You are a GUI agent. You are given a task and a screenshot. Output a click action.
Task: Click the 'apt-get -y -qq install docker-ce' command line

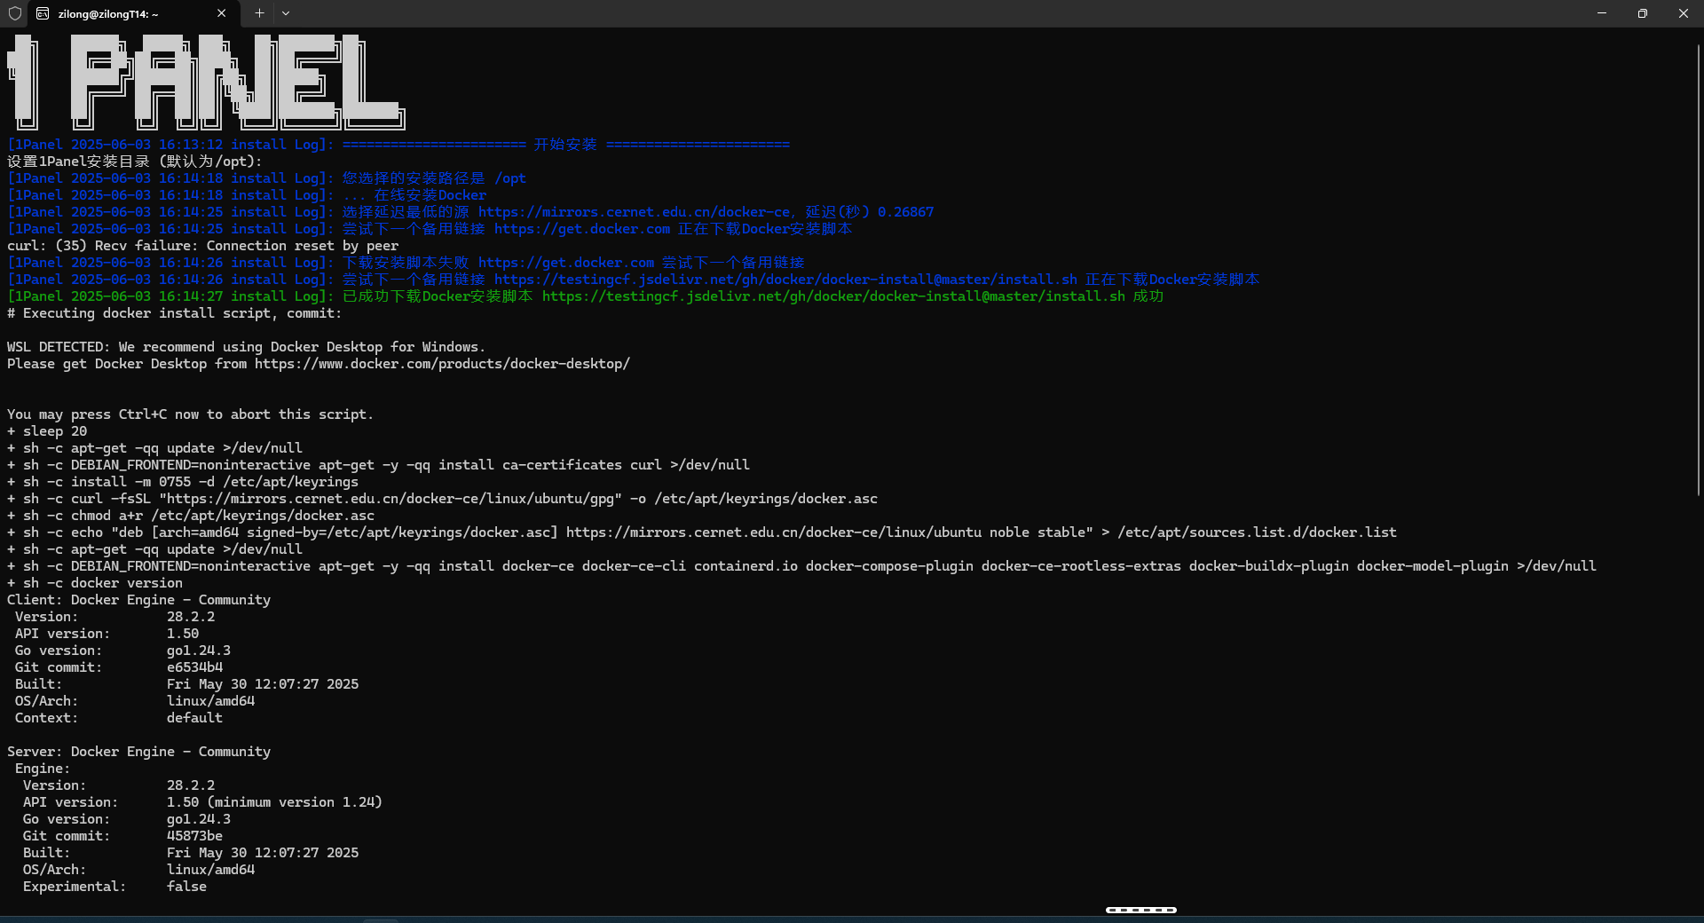click(x=801, y=566)
